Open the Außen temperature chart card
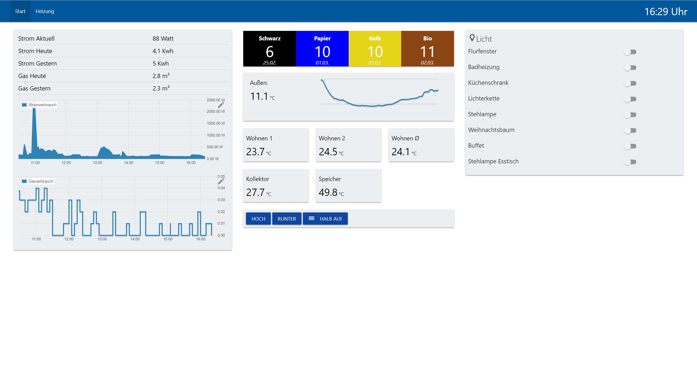The image size is (697, 378). pos(348,97)
